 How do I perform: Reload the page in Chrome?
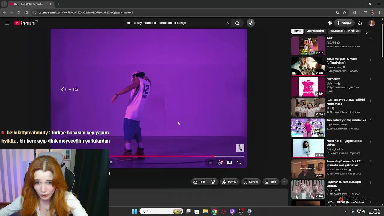[19, 13]
